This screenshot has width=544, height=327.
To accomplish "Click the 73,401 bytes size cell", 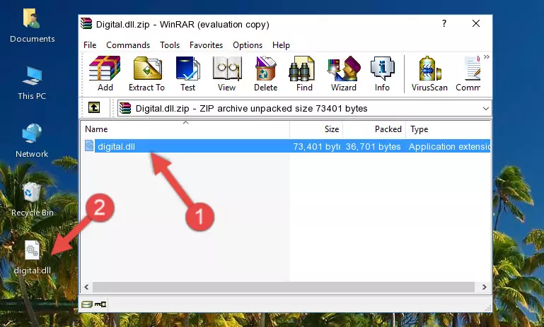I will tap(316, 146).
